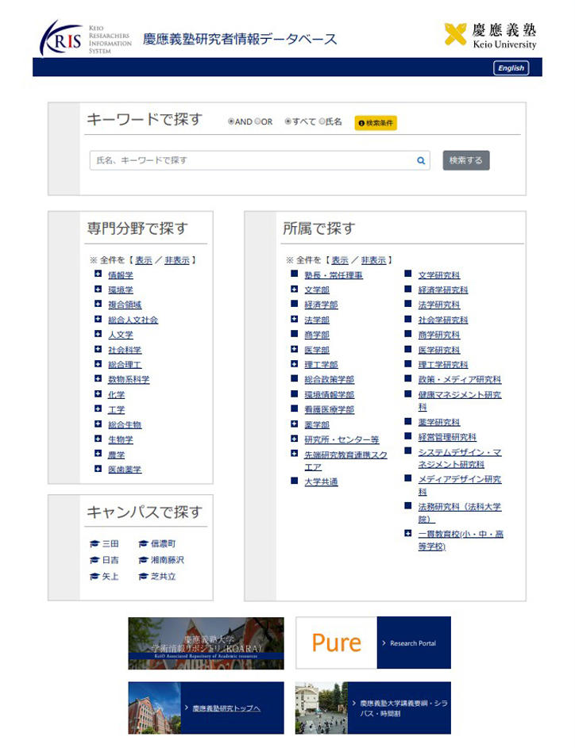Click the yellow 検索条件 info badge
Screen dimensions: 575x748
coord(376,123)
